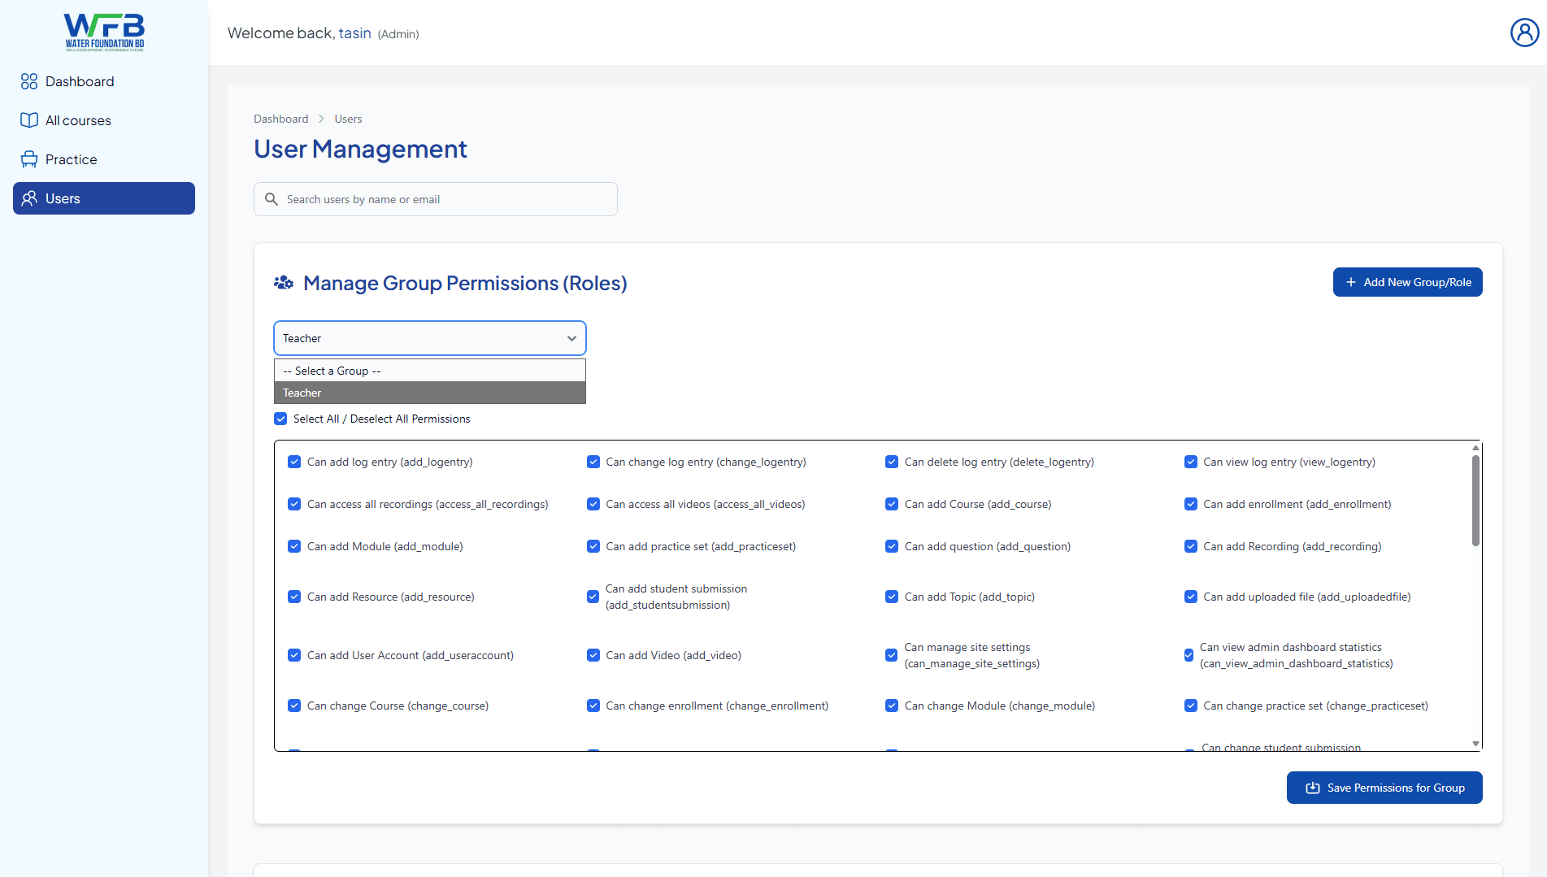
Task: Focus the search users by name field
Action: 436,199
